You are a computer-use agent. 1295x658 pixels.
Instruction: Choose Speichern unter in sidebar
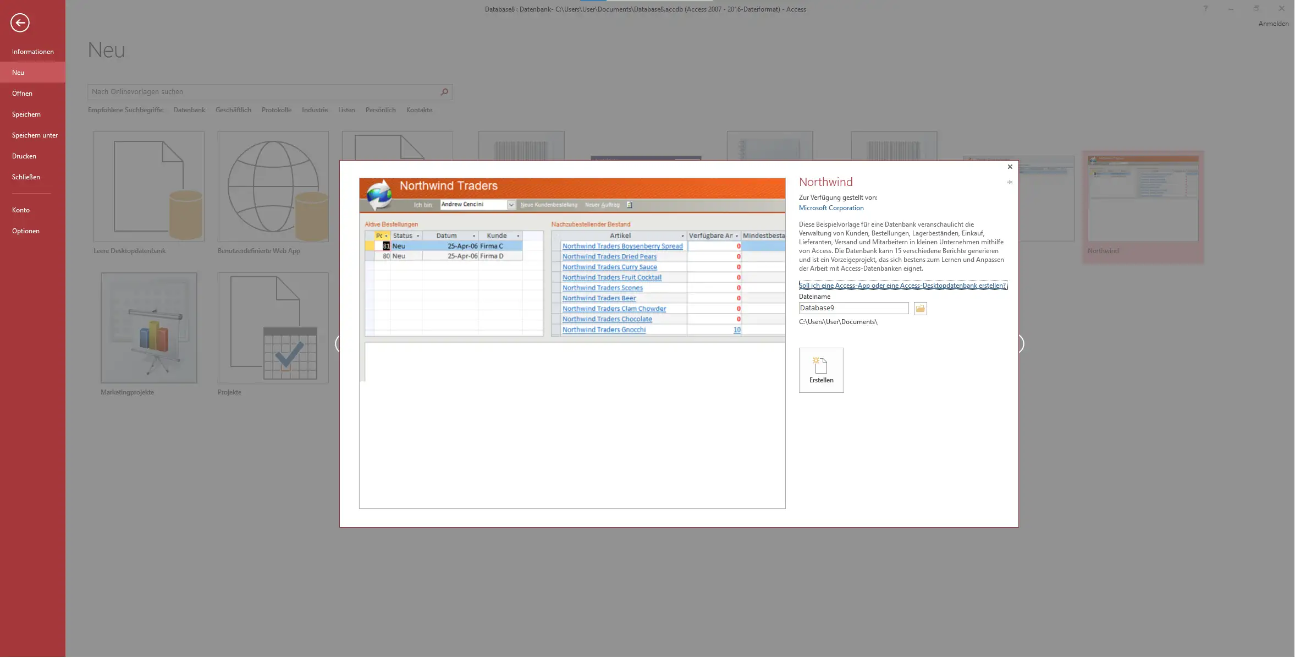[35, 135]
